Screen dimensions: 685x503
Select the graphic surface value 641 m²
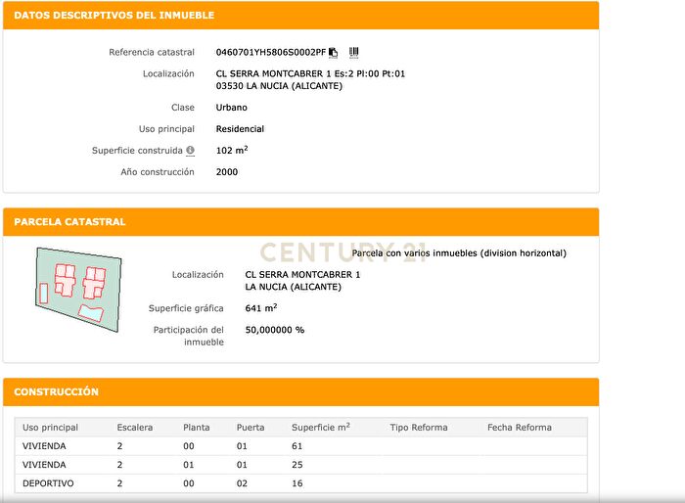click(x=261, y=308)
